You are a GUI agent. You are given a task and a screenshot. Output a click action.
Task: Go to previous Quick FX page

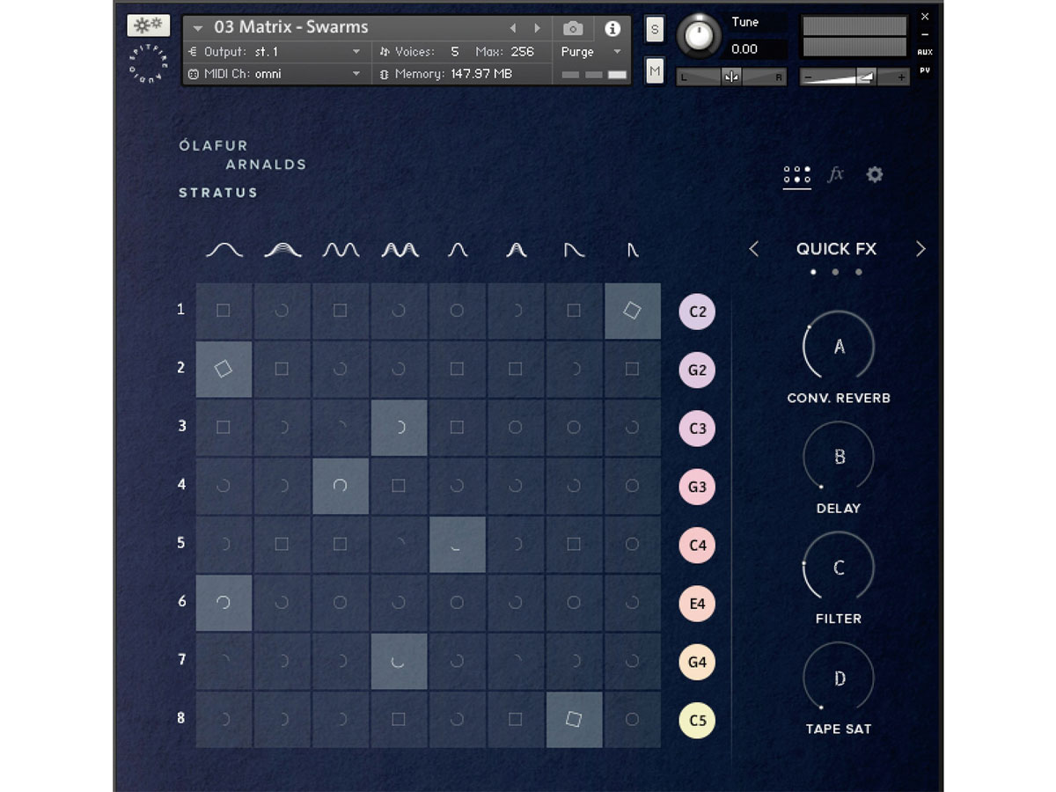click(x=754, y=249)
